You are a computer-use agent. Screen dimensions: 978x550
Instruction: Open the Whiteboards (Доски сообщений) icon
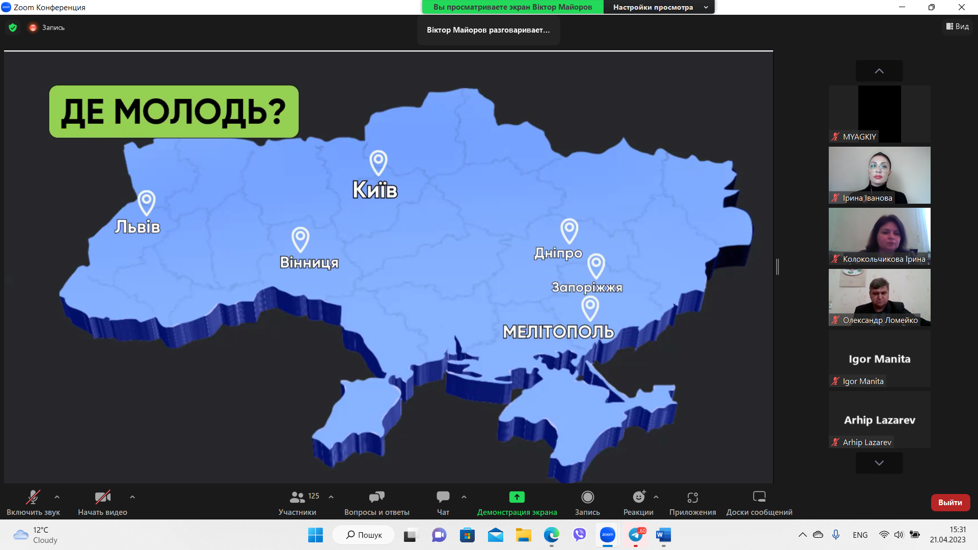759,497
